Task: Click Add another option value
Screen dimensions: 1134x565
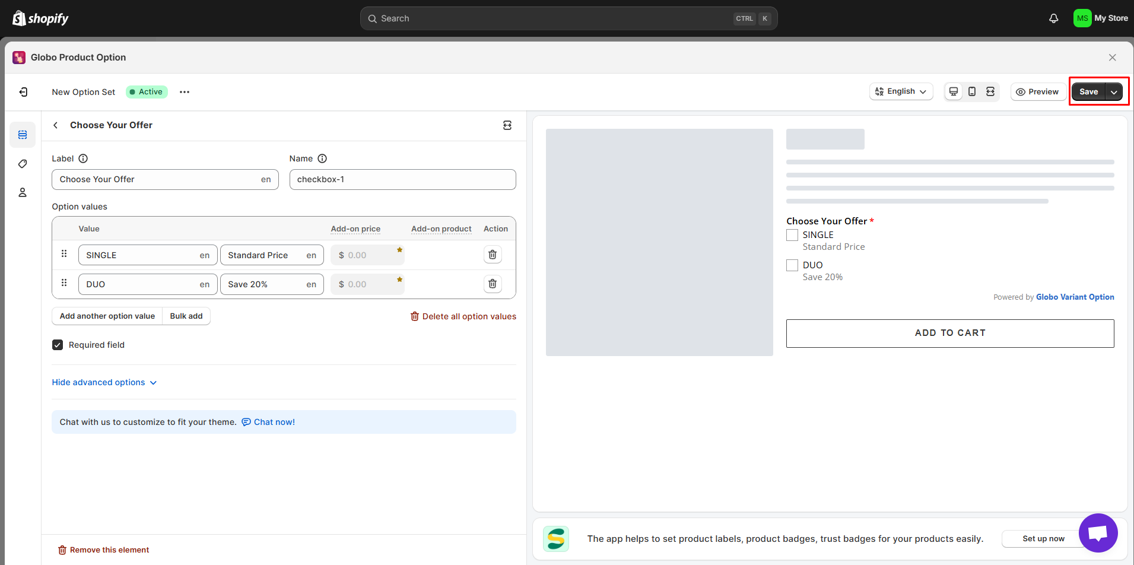Action: pos(107,316)
